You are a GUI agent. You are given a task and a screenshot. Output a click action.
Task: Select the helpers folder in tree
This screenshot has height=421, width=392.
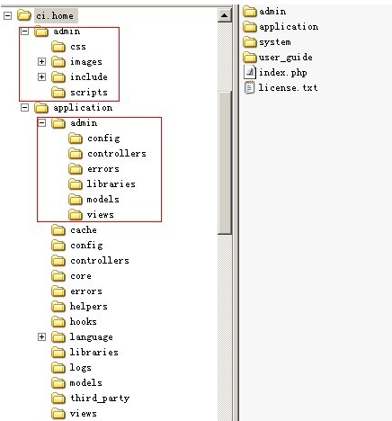click(x=79, y=307)
